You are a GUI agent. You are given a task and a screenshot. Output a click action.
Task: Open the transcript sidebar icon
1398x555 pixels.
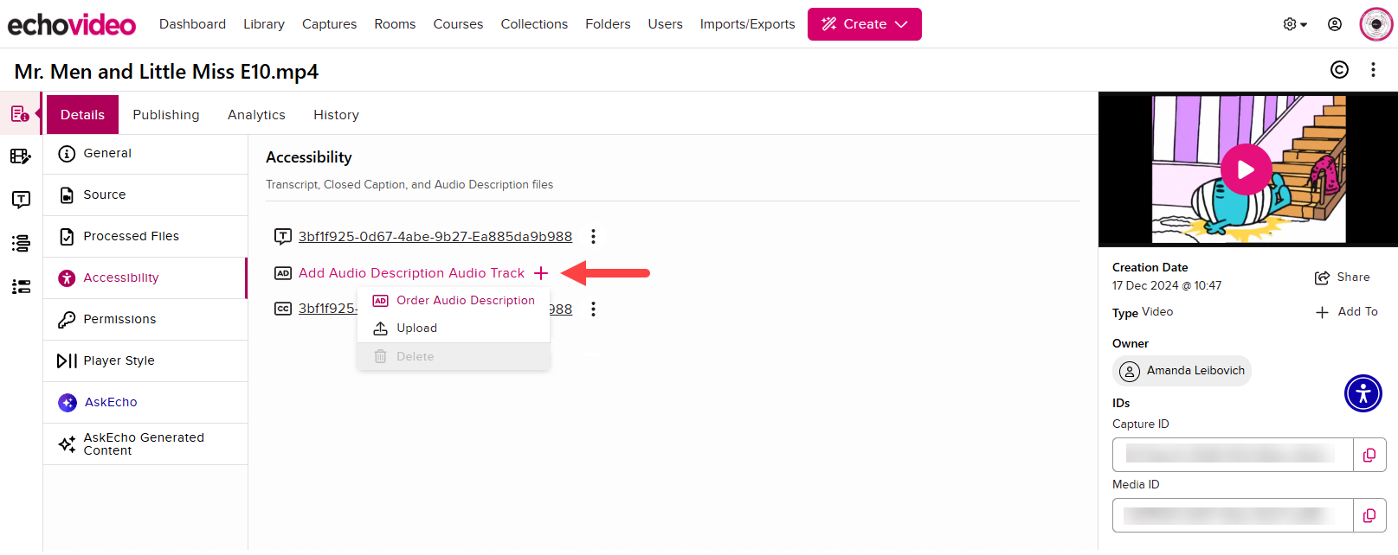tap(21, 200)
